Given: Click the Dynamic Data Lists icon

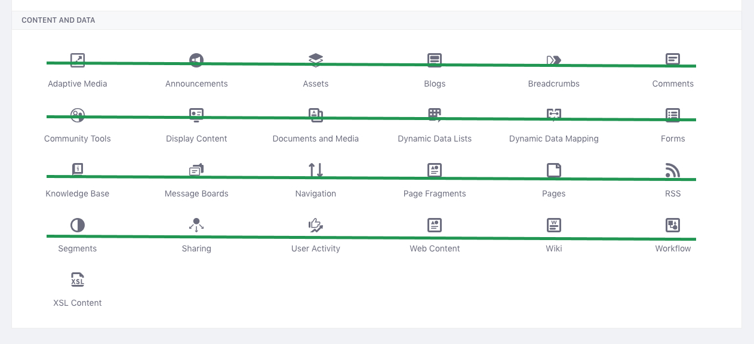Looking at the screenshot, I should (x=435, y=115).
